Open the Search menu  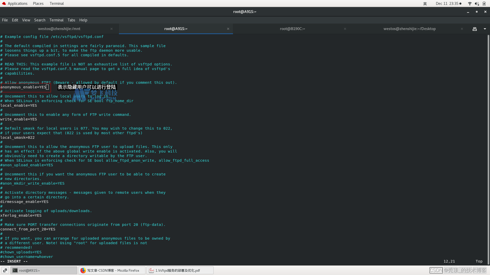coord(40,20)
